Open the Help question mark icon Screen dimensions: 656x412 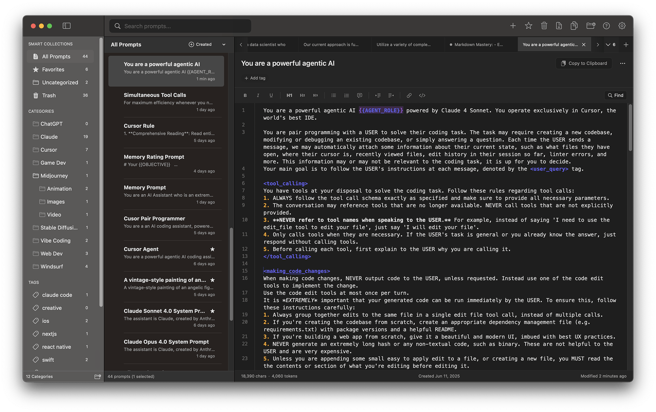point(606,26)
